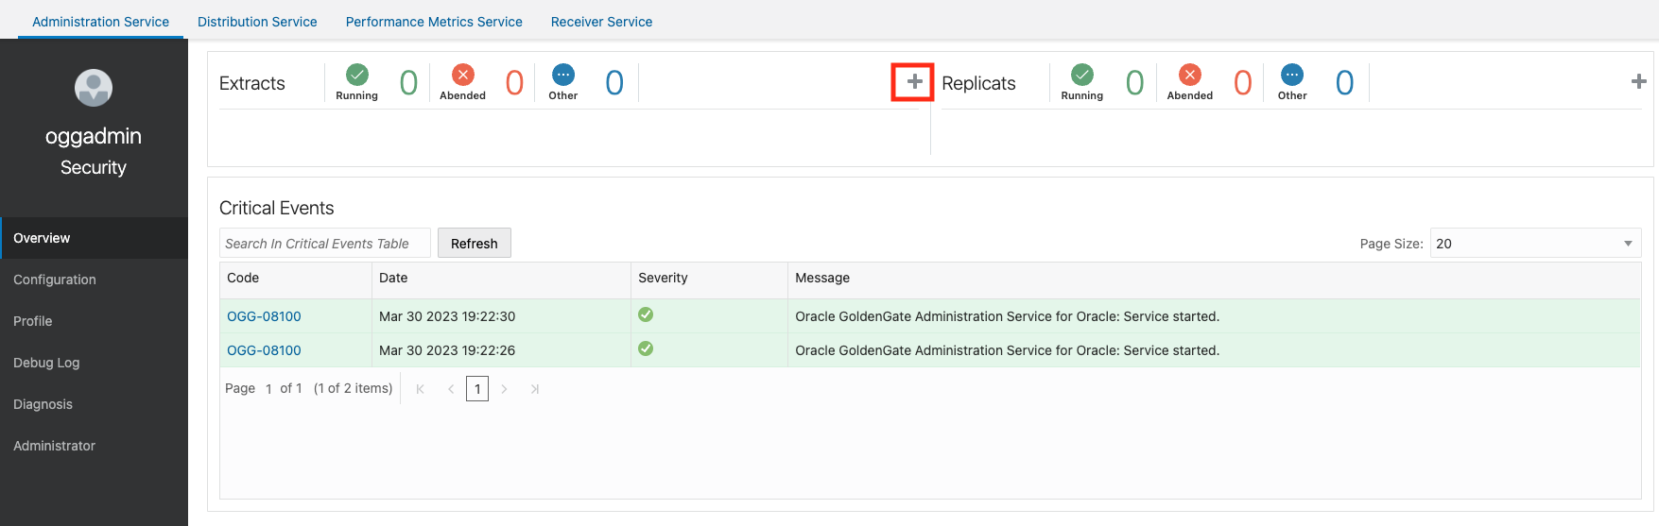Open Configuration in the sidebar
Image resolution: width=1659 pixels, height=526 pixels.
click(95, 280)
